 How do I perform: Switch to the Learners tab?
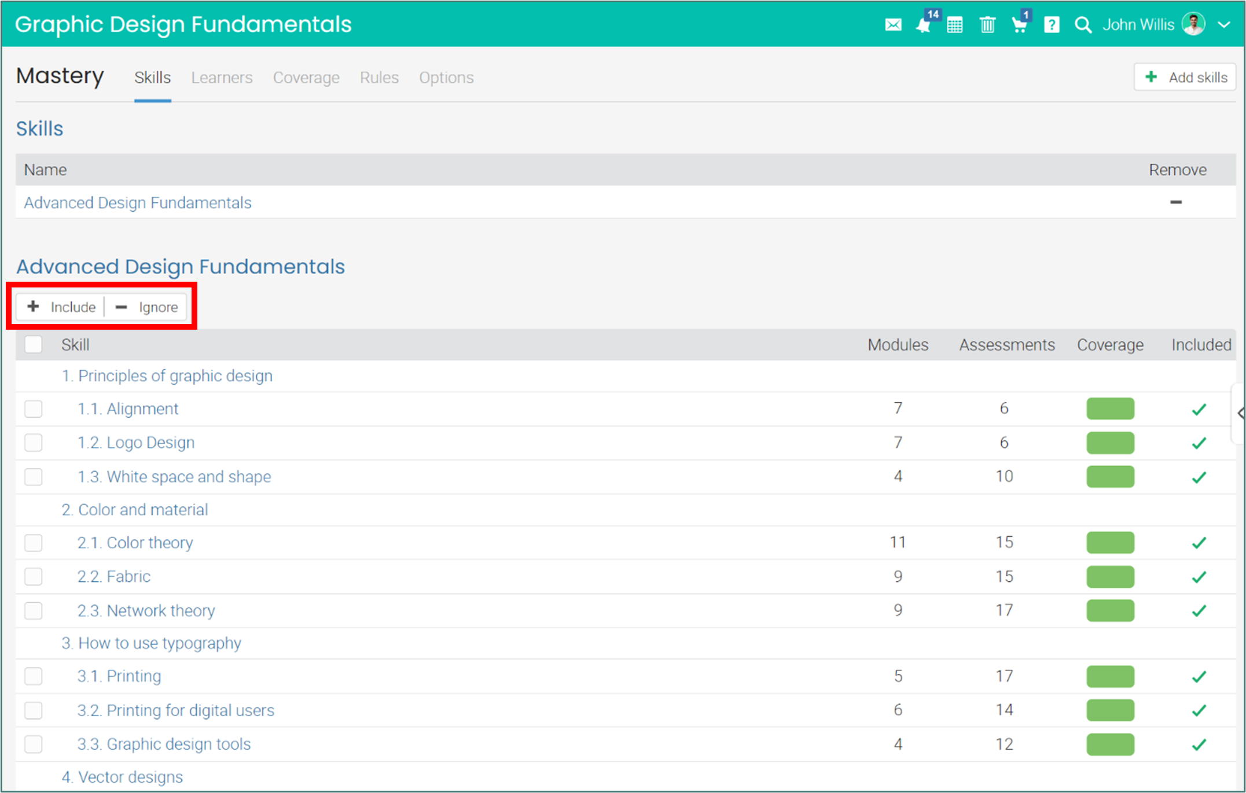pos(222,78)
